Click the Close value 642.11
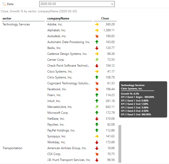The image size is (169, 164). (110, 107)
